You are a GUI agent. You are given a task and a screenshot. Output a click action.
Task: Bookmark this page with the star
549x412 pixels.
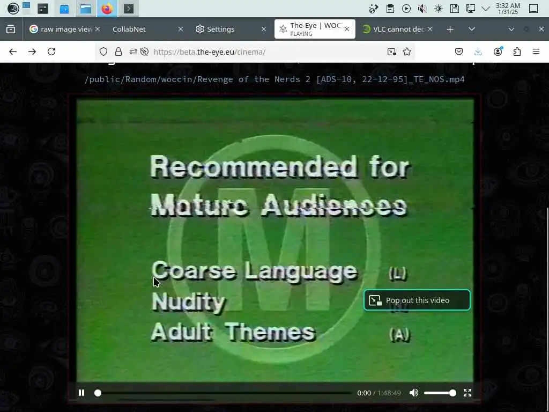(407, 52)
